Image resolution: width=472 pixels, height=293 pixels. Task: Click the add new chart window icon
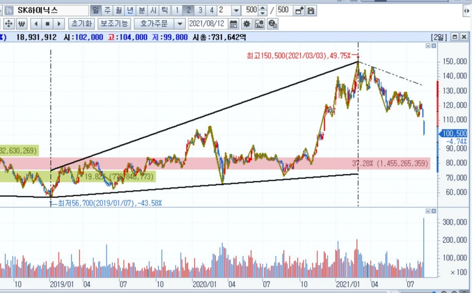pyautogui.click(x=299, y=10)
